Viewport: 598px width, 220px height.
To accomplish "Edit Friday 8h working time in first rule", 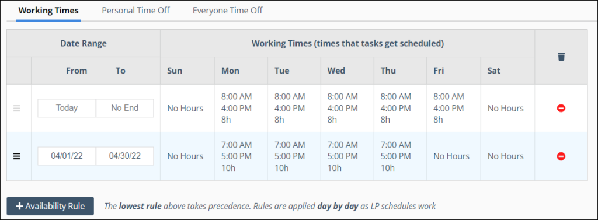I will (454, 109).
